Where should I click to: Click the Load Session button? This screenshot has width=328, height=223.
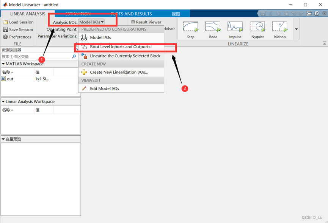click(18, 22)
